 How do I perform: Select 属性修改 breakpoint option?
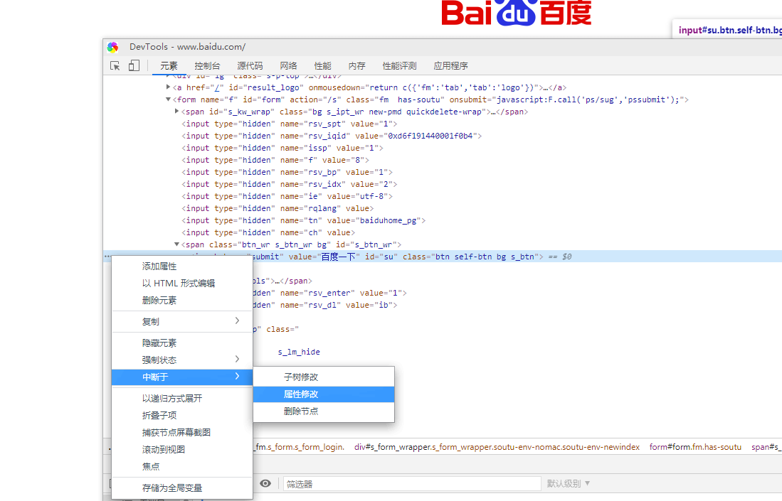[x=324, y=394]
